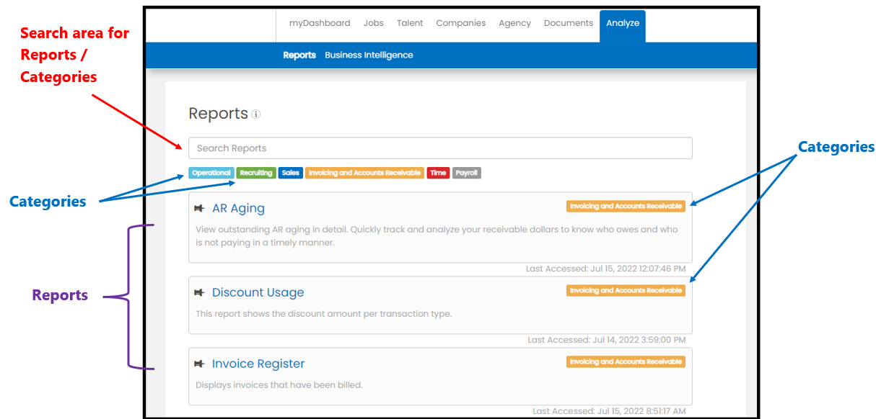876x419 pixels.
Task: Open the myDashboard tab
Action: pyautogui.click(x=320, y=23)
